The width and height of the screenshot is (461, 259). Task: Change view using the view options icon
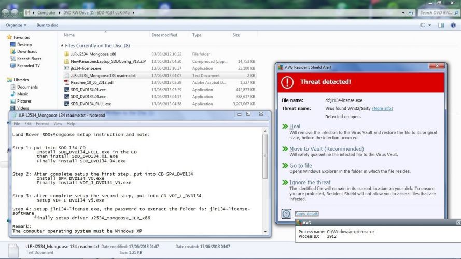click(x=422, y=25)
